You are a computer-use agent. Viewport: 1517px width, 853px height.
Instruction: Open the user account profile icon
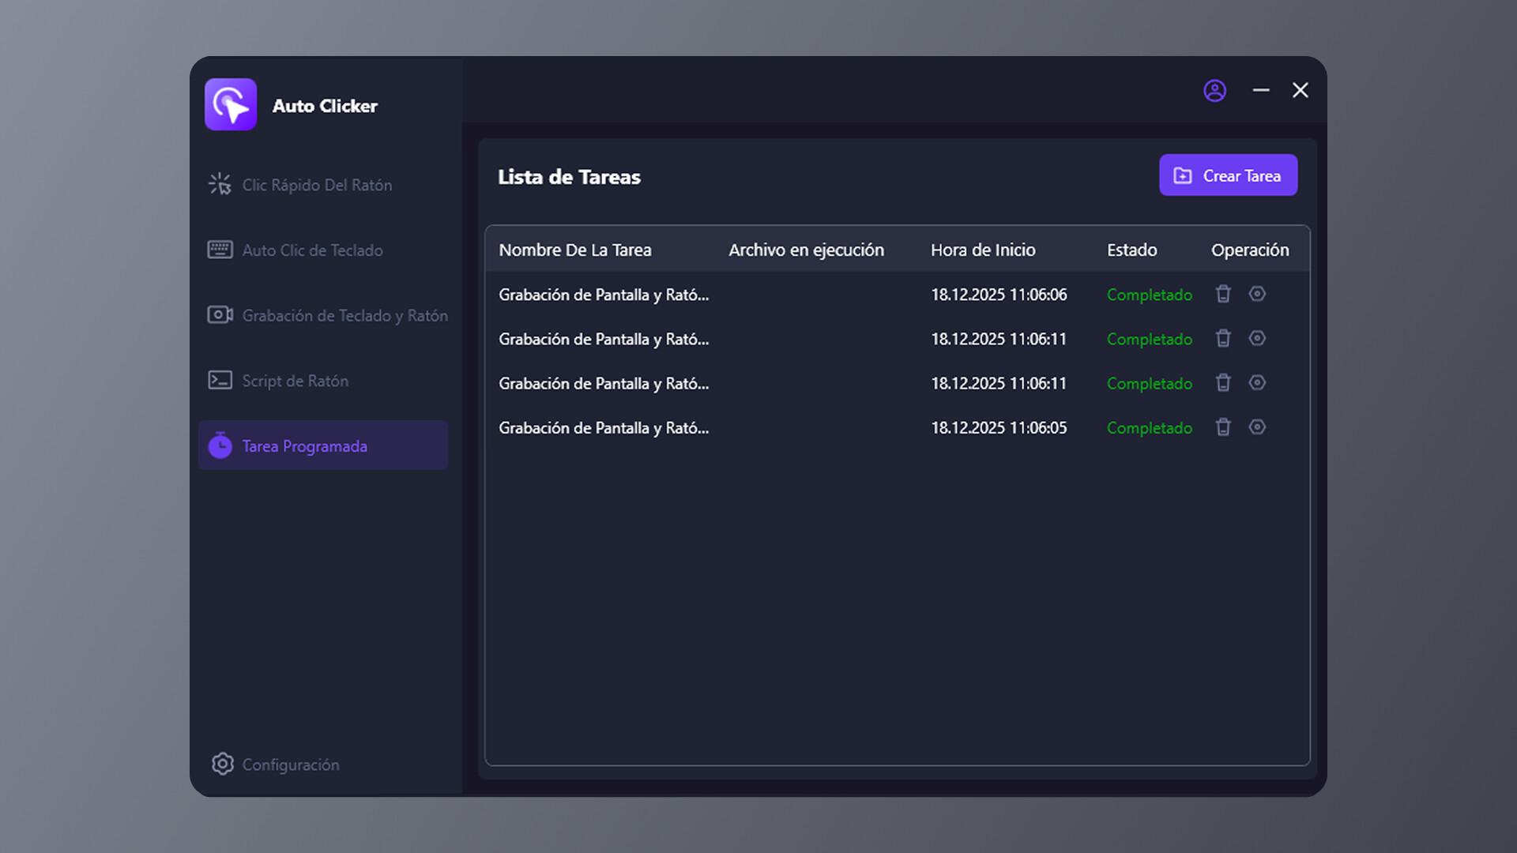click(x=1214, y=91)
